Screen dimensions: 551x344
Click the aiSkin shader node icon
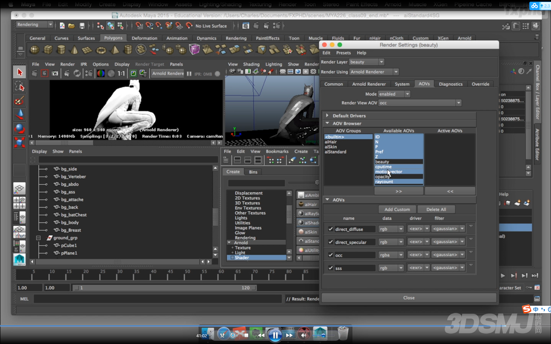pos(301,232)
